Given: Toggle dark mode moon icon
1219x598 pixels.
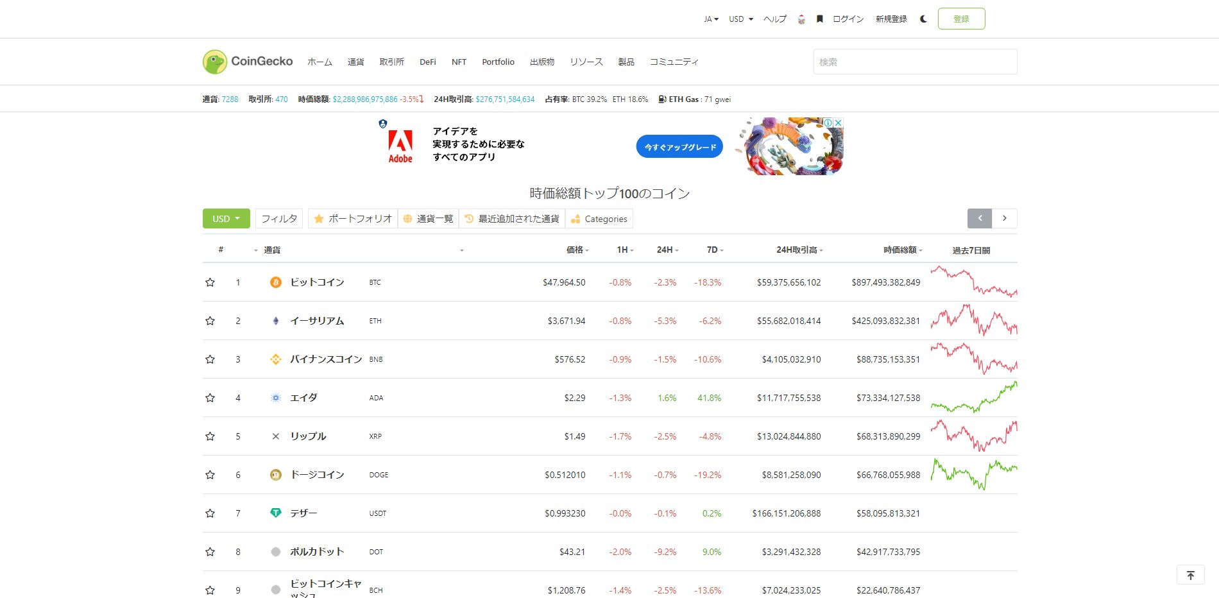Looking at the screenshot, I should click(923, 19).
